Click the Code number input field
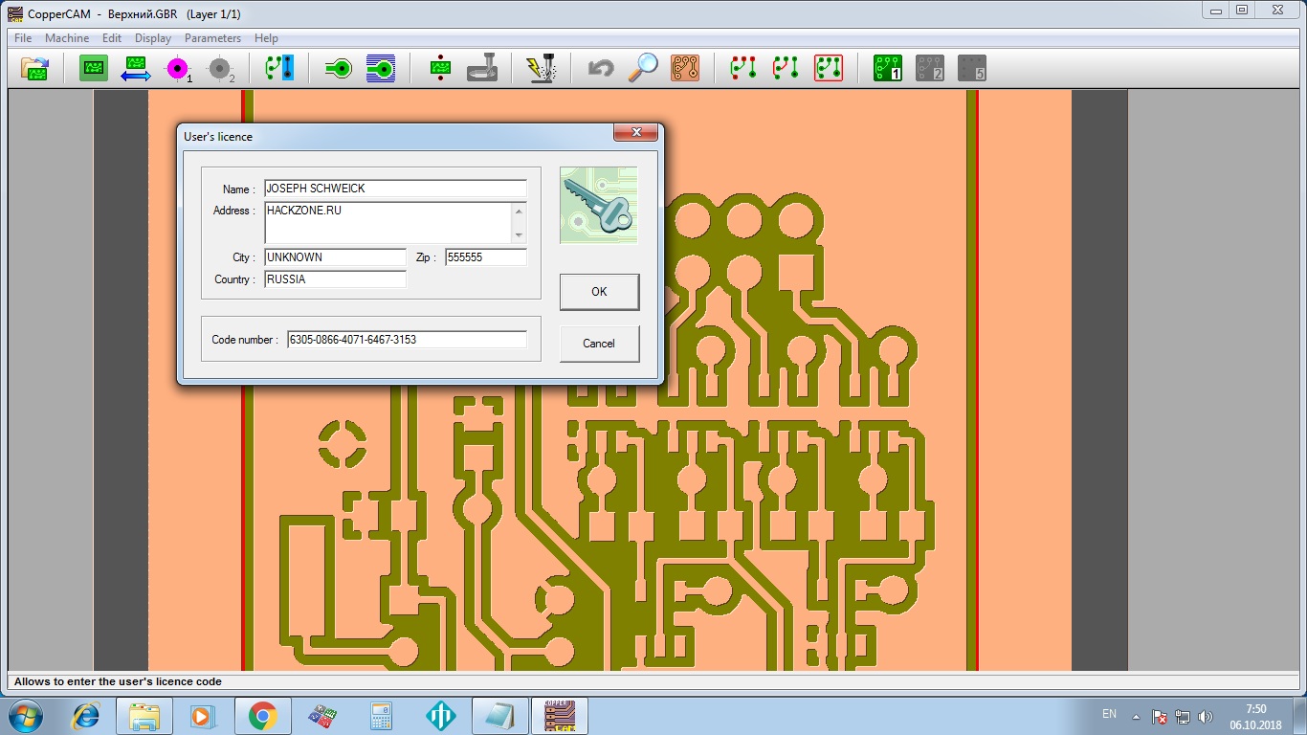Image resolution: width=1307 pixels, height=735 pixels. tap(407, 340)
